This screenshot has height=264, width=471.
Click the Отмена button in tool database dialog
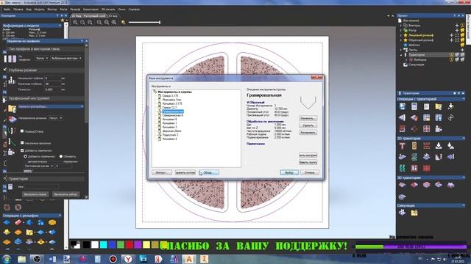(309, 173)
